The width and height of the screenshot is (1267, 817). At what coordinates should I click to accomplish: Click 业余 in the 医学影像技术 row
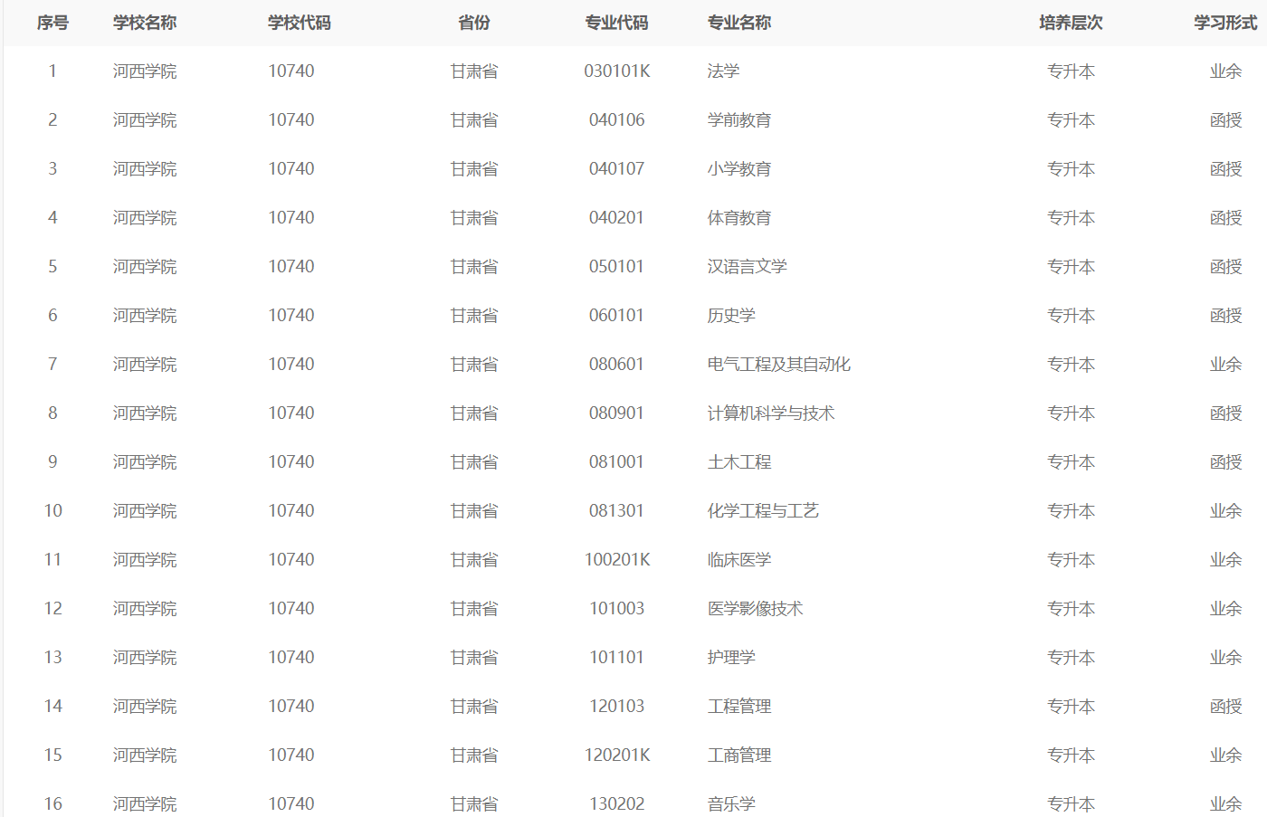(x=1226, y=609)
